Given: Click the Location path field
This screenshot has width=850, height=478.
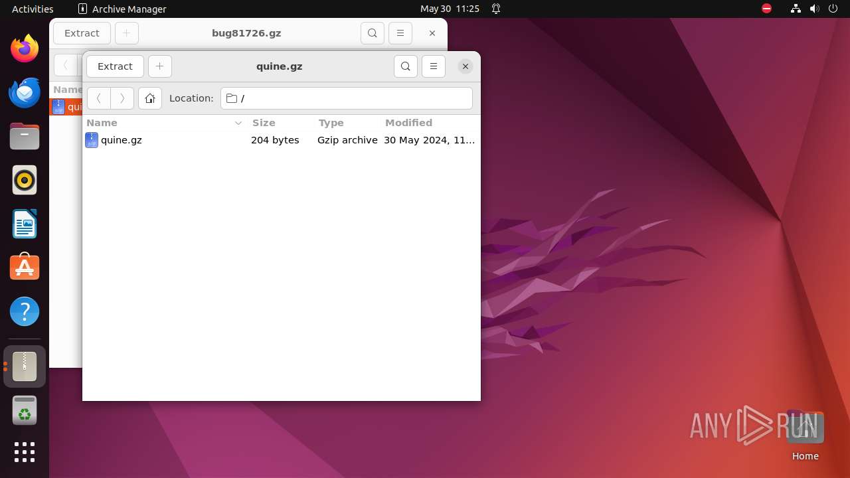Looking at the screenshot, I should (347, 98).
